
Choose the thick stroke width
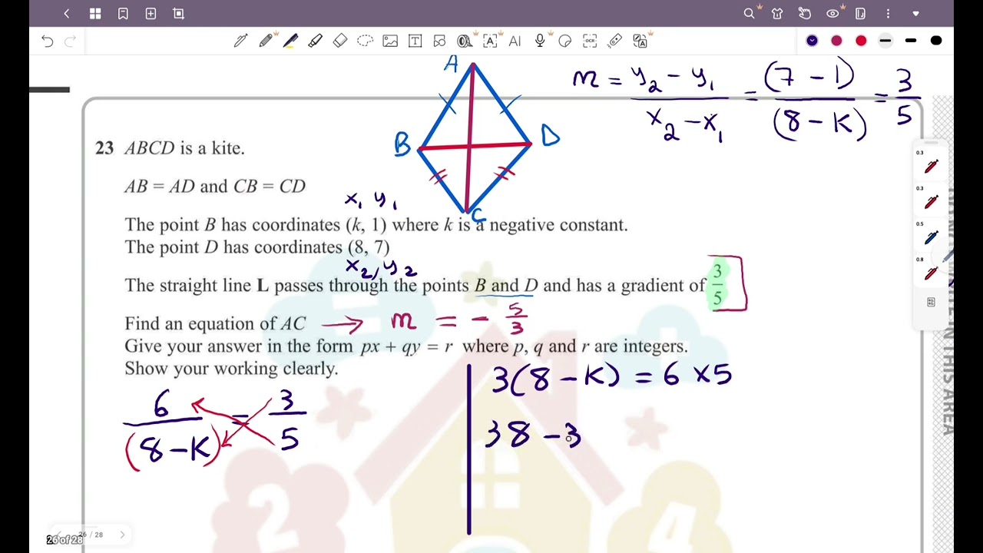(x=936, y=41)
